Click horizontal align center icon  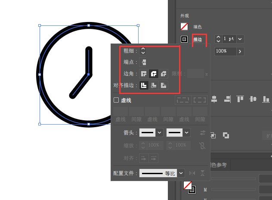point(214,99)
